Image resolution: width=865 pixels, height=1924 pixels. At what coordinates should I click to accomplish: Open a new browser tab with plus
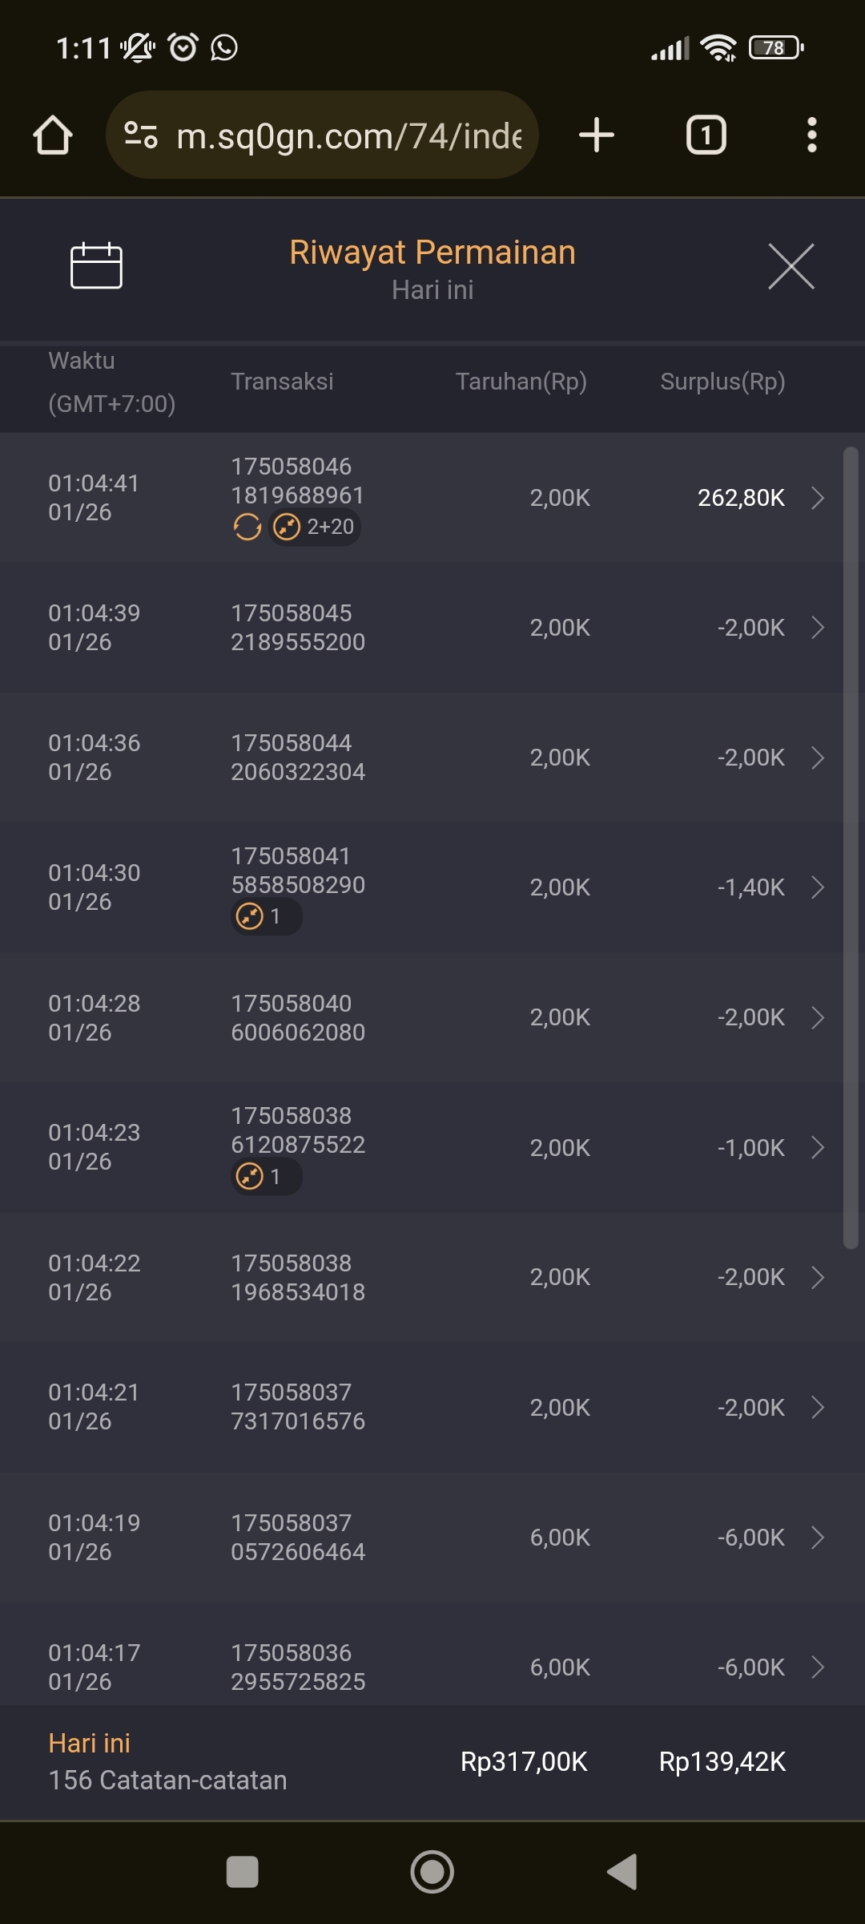597,135
